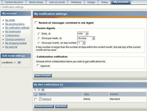Click the article icon beside article A
The image size is (147, 111).
pos(40,99)
